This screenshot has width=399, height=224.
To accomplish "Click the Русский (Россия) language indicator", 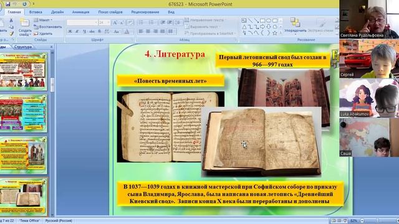I will click(59, 221).
